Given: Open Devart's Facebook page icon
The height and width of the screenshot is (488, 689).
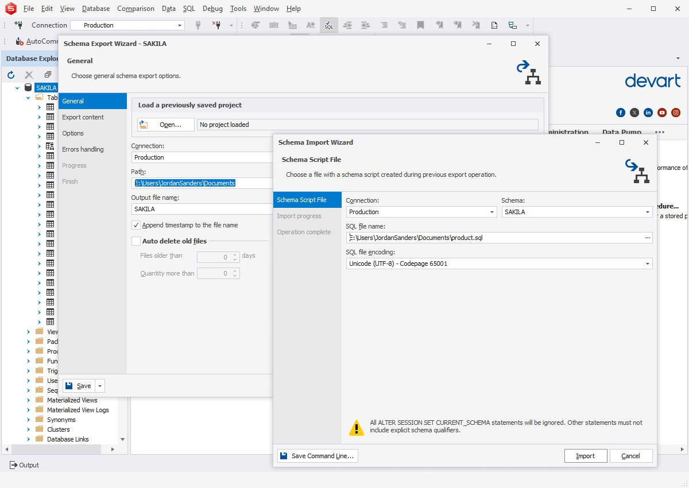Looking at the screenshot, I should pyautogui.click(x=621, y=113).
